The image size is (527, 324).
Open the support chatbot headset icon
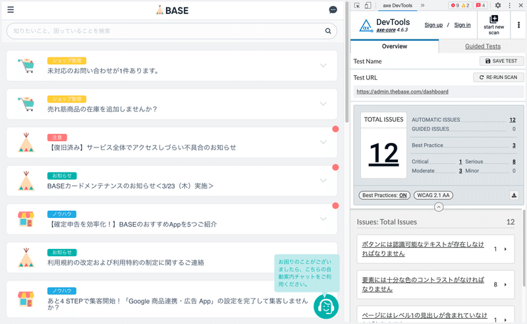(x=326, y=306)
